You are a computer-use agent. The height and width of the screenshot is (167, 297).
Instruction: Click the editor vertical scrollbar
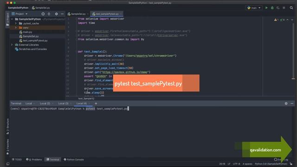pyautogui.click(x=293, y=51)
